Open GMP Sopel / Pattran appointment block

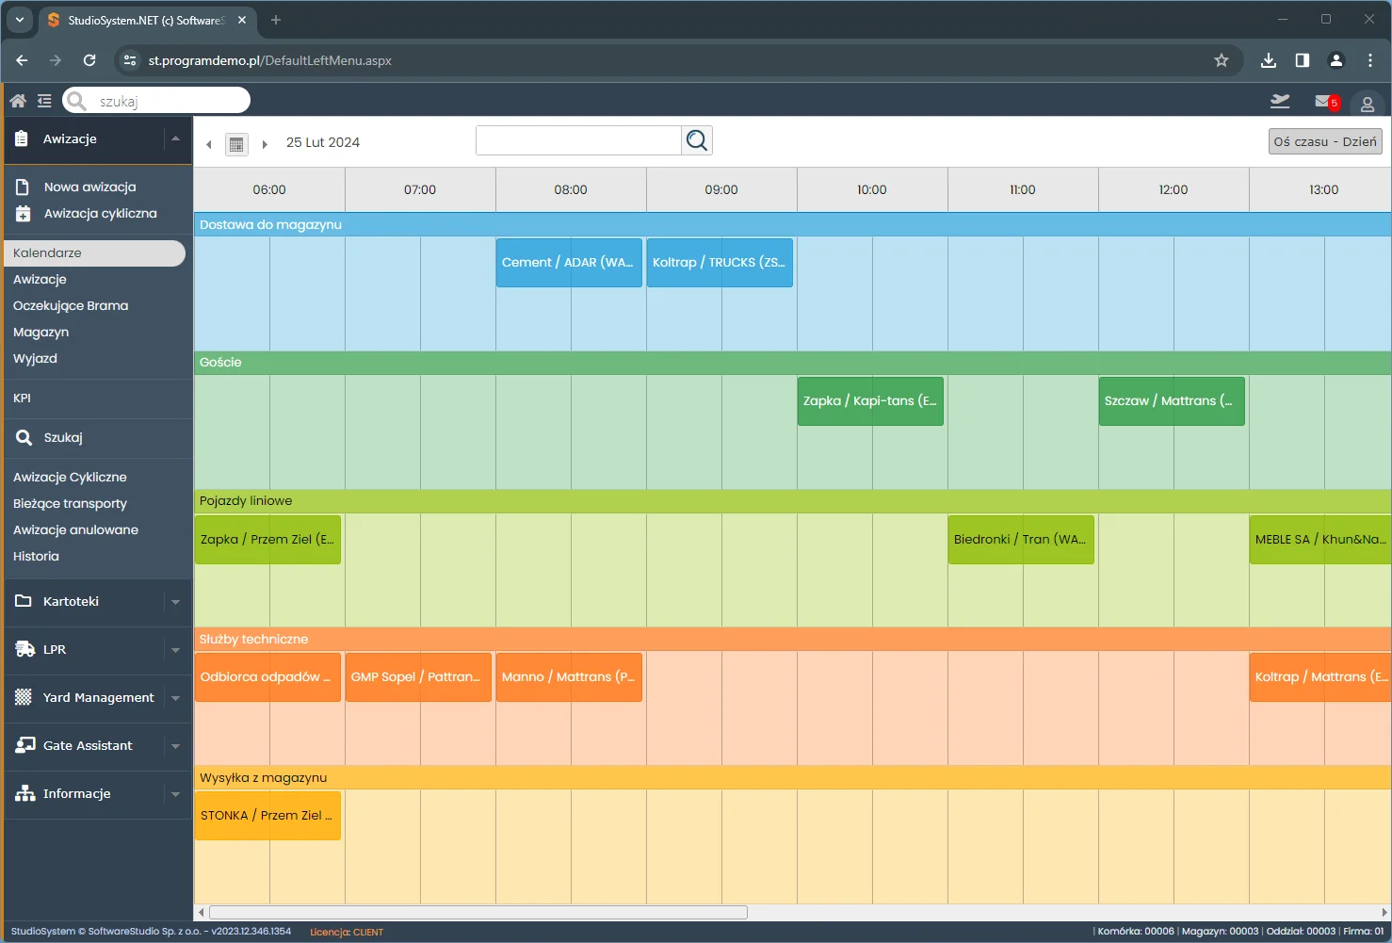(418, 676)
